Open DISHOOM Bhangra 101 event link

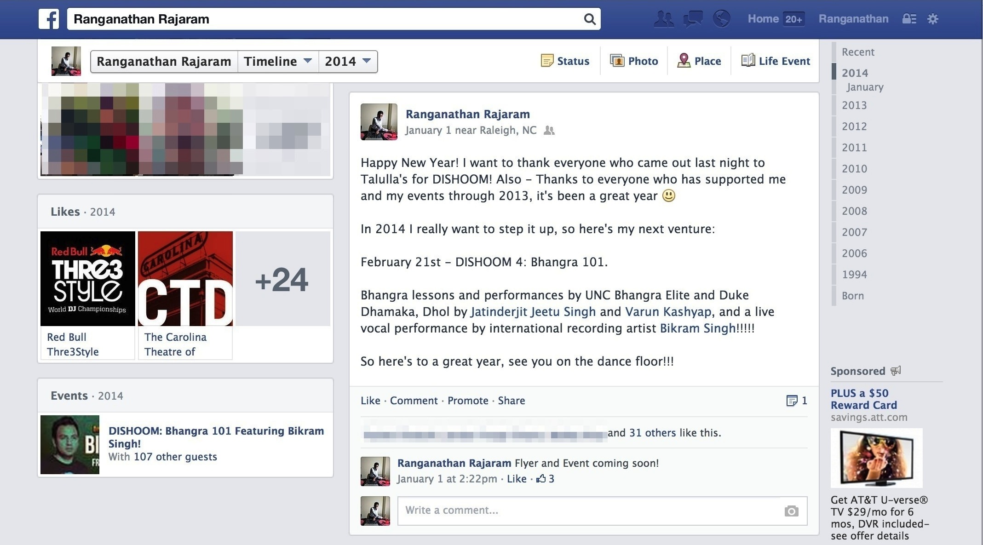coord(216,437)
